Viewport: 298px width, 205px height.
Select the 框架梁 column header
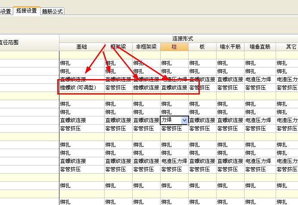coord(118,47)
